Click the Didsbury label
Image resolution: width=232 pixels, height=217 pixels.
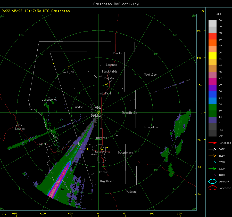click(x=97, y=116)
